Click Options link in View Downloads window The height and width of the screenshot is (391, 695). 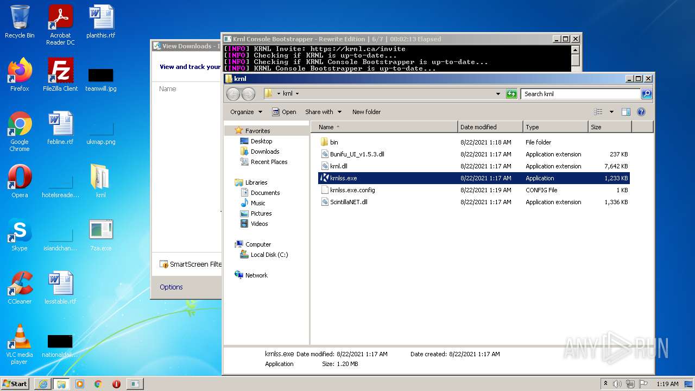point(171,287)
